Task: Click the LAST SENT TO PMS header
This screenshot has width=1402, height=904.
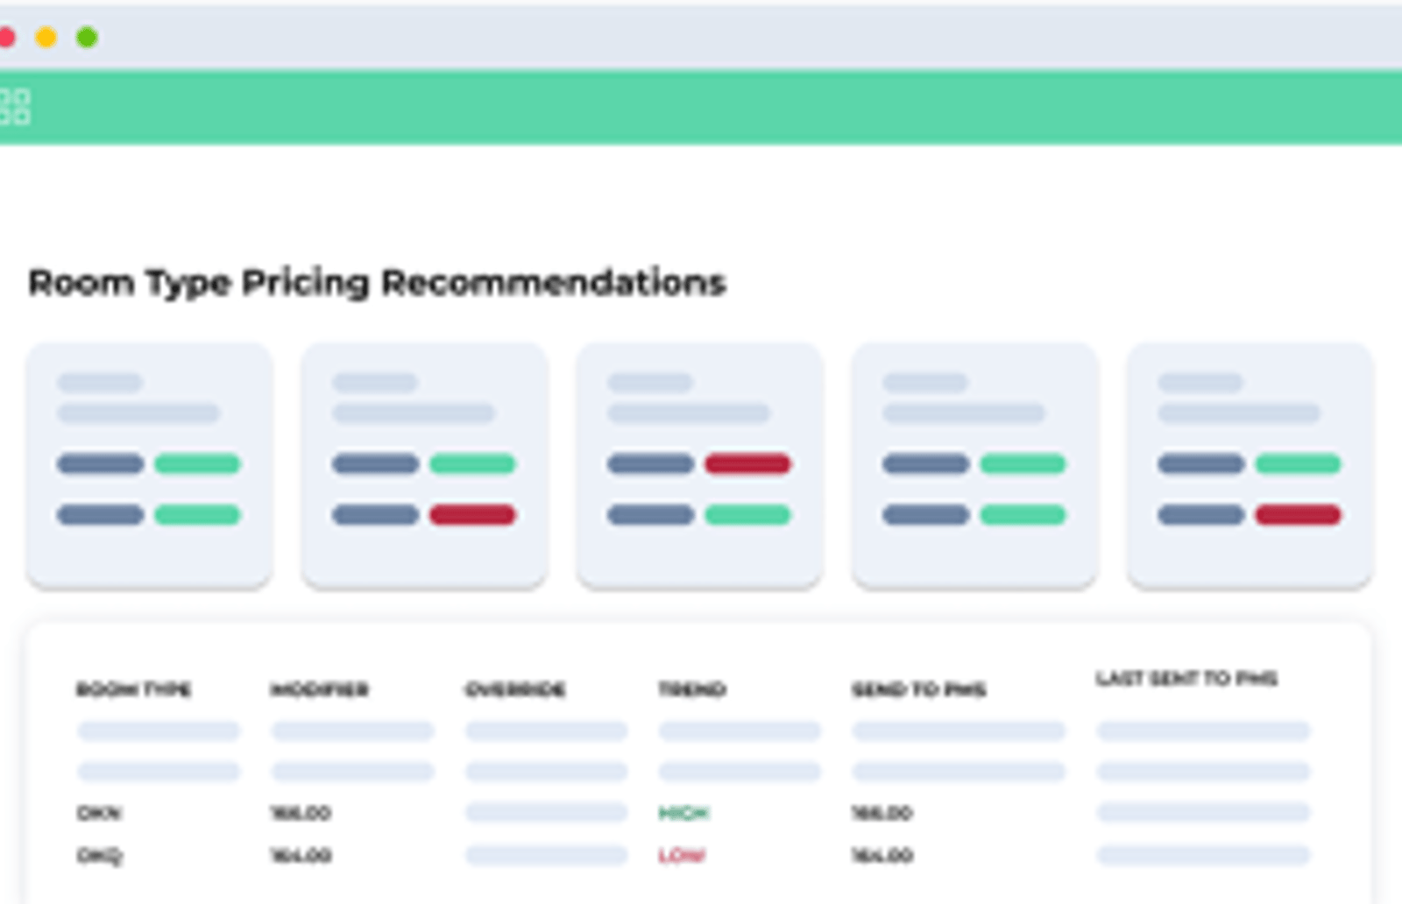Action: [1186, 678]
